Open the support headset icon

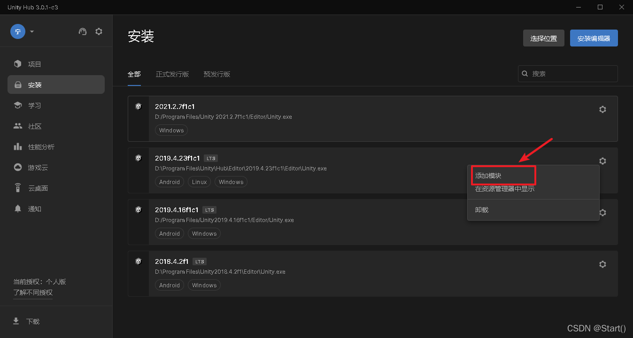tap(83, 31)
